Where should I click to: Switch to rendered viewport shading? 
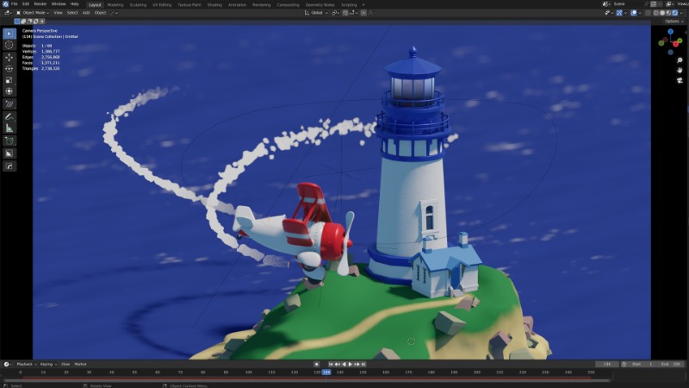pos(675,13)
